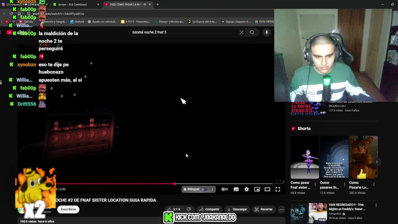Image resolution: width=398 pixels, height=224 pixels.
Task: Toggle the autoplay switch
Action: 224,189
